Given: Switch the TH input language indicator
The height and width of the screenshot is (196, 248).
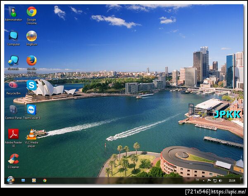Looking at the screenshot, I should tap(197, 180).
